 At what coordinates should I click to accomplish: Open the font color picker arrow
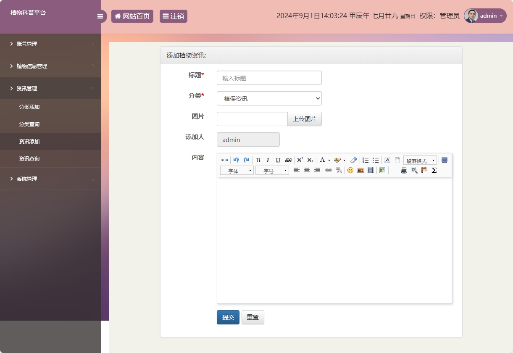coord(329,160)
